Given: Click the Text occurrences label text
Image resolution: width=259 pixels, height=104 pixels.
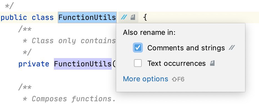Looking at the screenshot, I should pos(176,63).
